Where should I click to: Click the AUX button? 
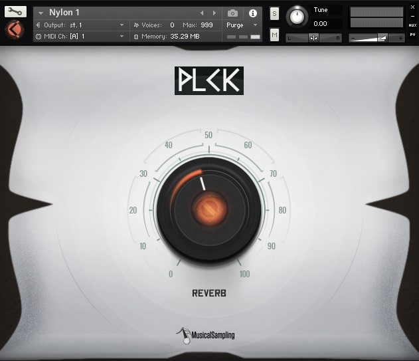point(412,25)
